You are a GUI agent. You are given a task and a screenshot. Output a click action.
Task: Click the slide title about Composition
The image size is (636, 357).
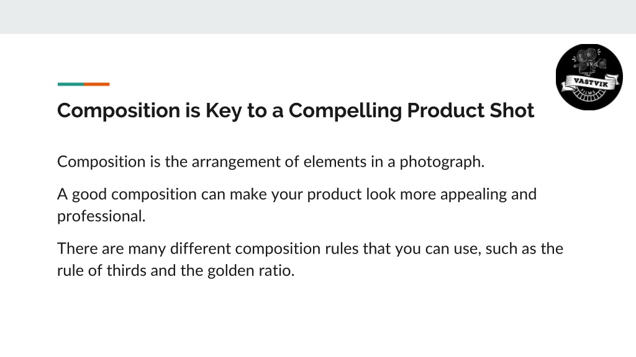pyautogui.click(x=296, y=110)
